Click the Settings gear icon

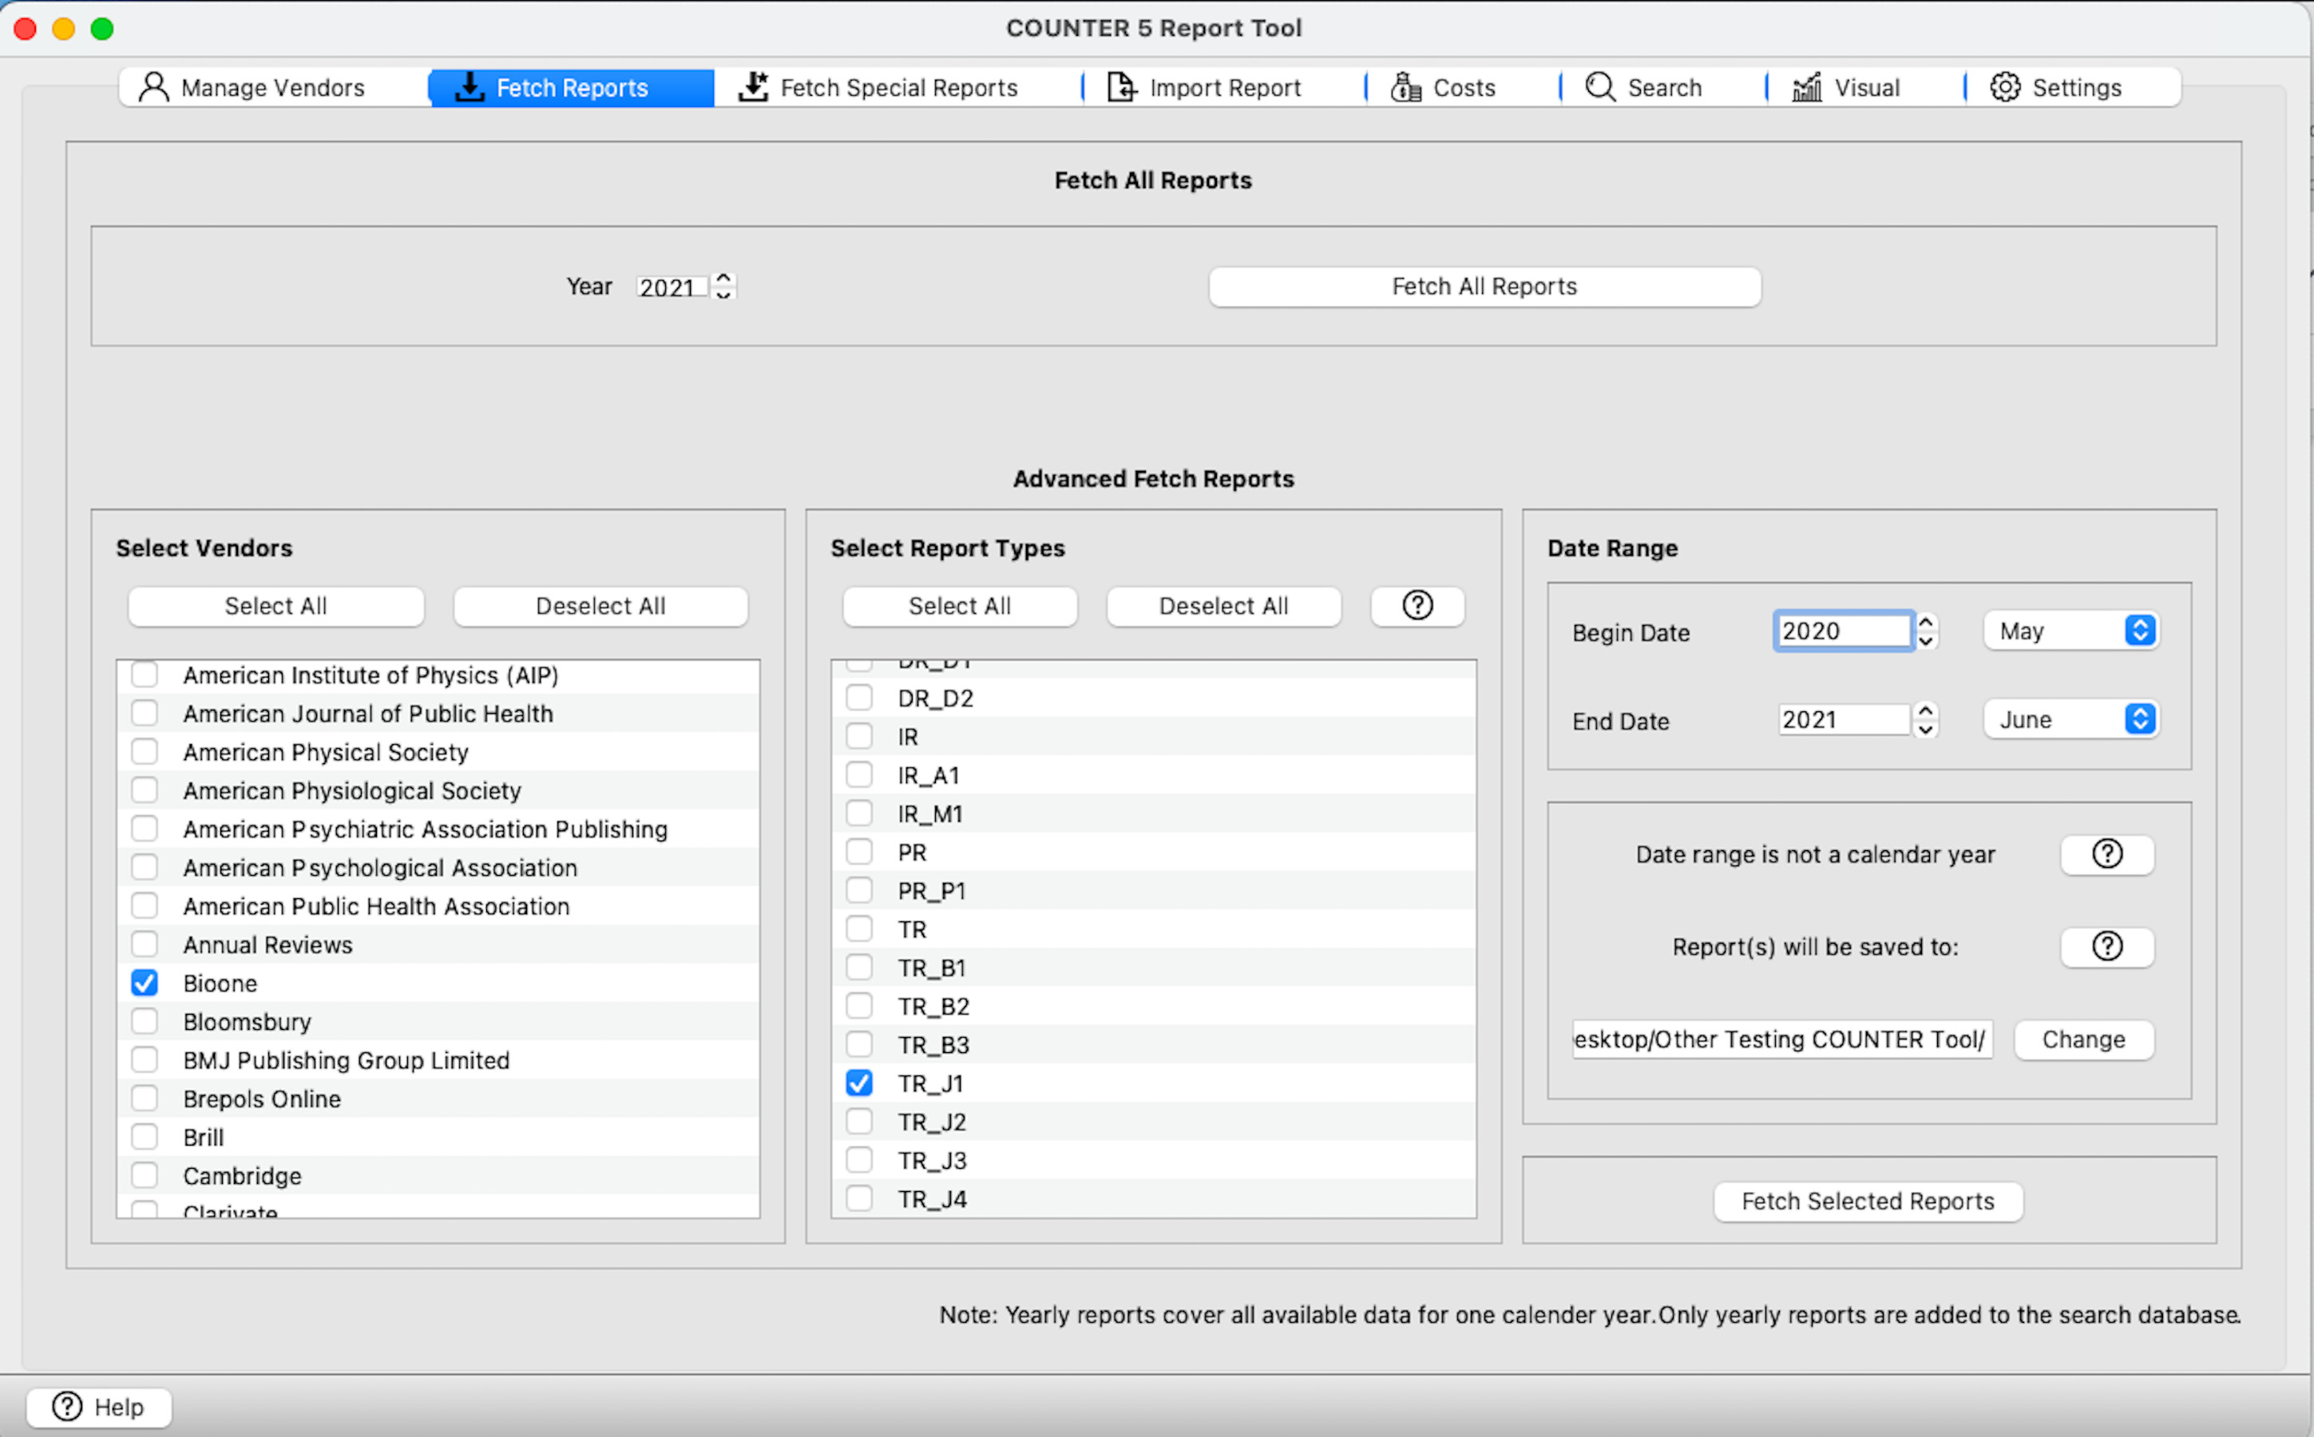coord(2005,88)
